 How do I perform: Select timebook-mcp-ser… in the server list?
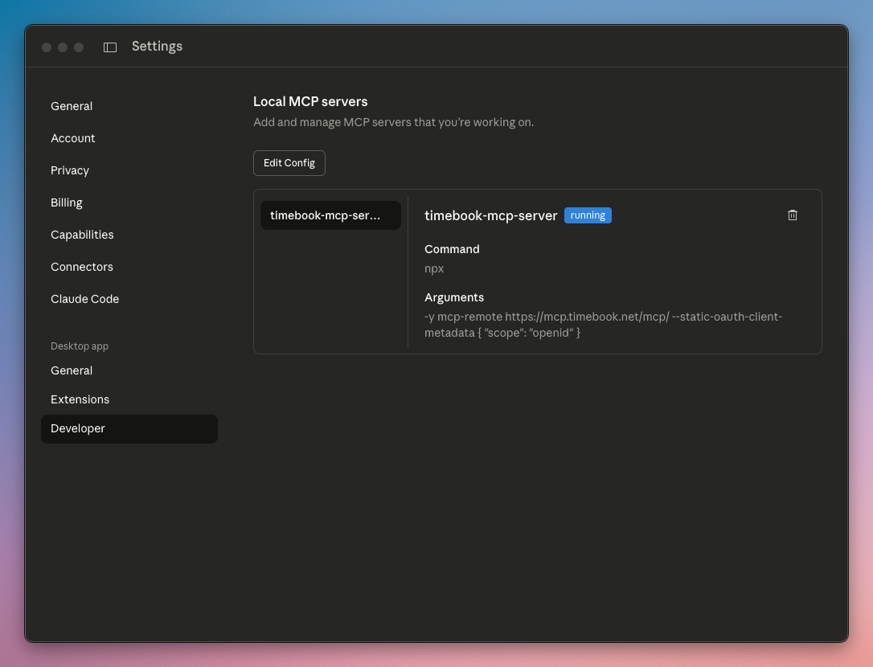[x=330, y=215]
